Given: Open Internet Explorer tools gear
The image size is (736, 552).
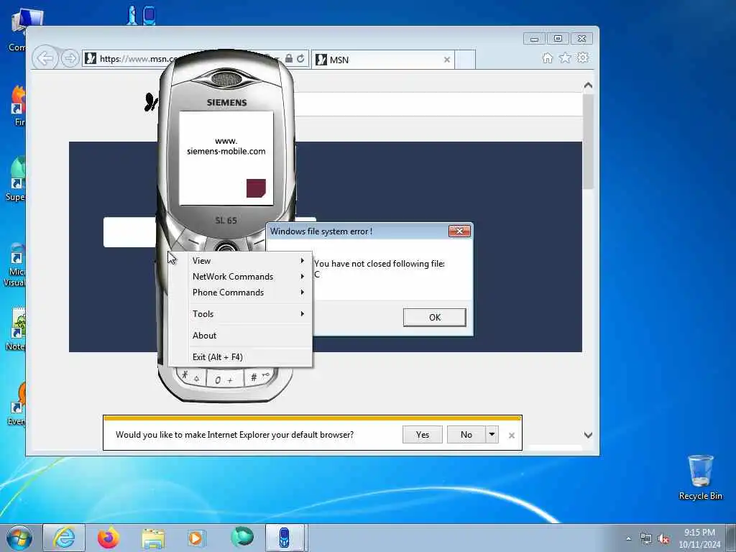Looking at the screenshot, I should tap(582, 57).
